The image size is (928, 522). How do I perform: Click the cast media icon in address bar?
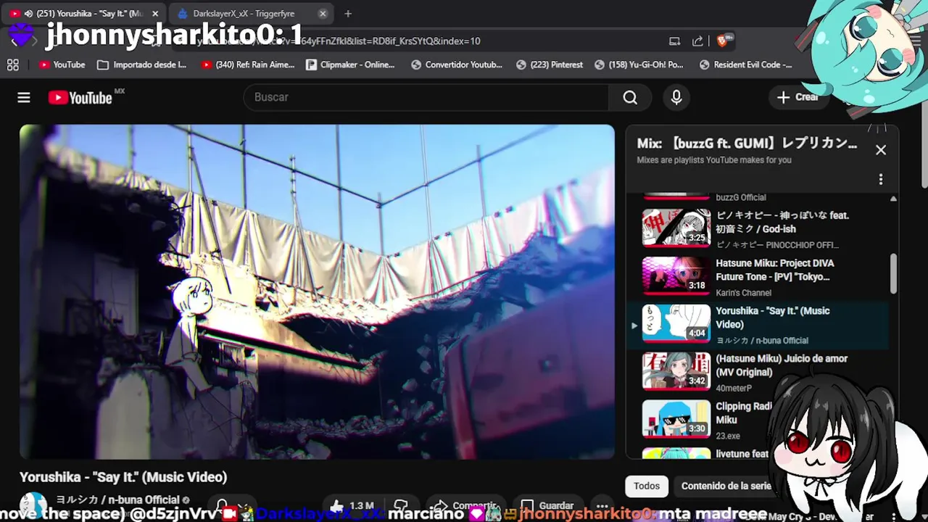point(674,41)
